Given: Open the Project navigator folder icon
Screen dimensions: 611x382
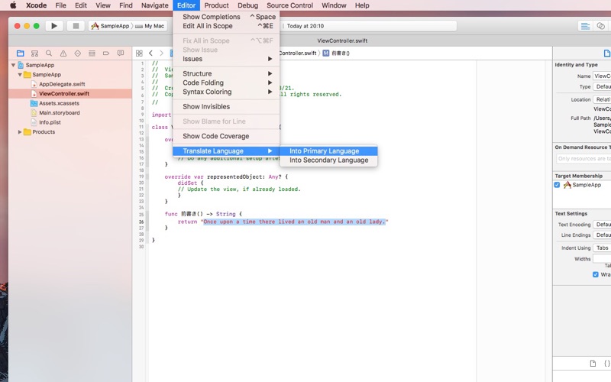Looking at the screenshot, I should pos(21,53).
